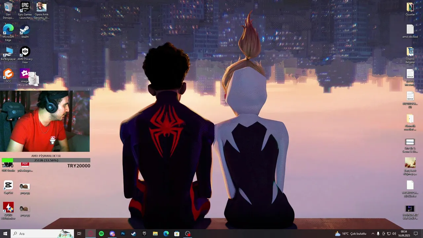Screen dimensions: 423x238
Task: Select the lower pngegg image file above taskbar
Action: click(x=24, y=211)
